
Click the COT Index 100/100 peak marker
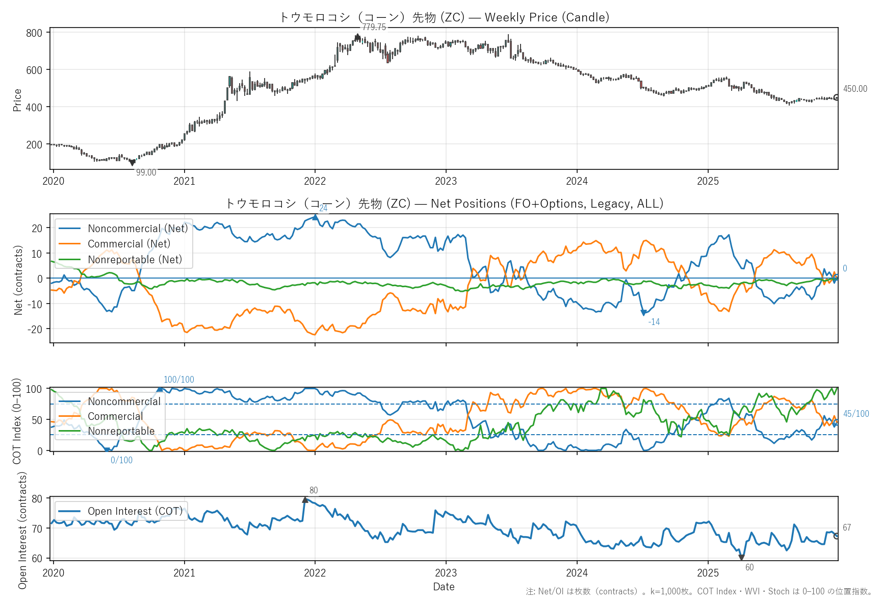pos(160,389)
